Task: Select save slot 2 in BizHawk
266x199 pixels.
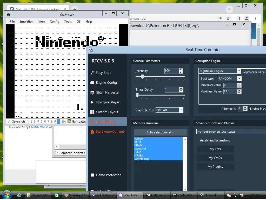Action: coord(31,121)
